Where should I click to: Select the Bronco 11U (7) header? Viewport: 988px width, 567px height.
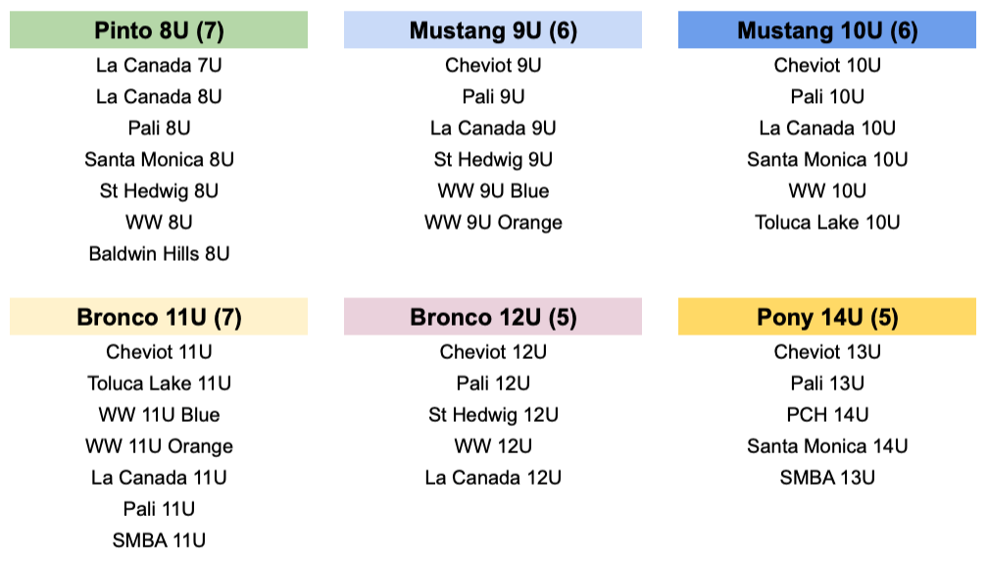point(159,317)
